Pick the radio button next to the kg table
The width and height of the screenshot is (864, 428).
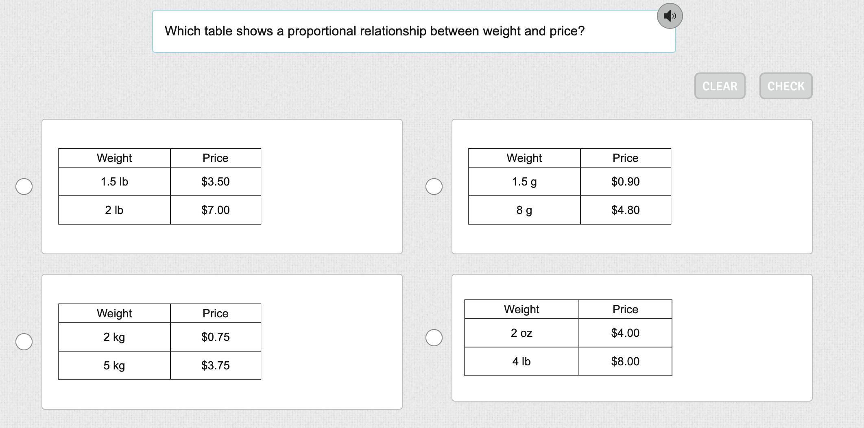click(x=24, y=341)
